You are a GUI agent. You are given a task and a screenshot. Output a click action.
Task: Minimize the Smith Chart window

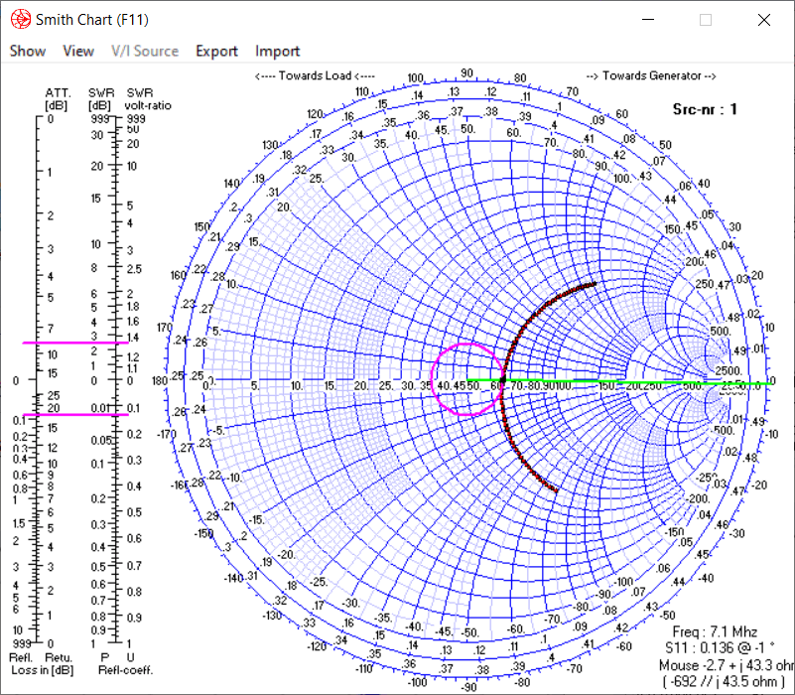(648, 20)
